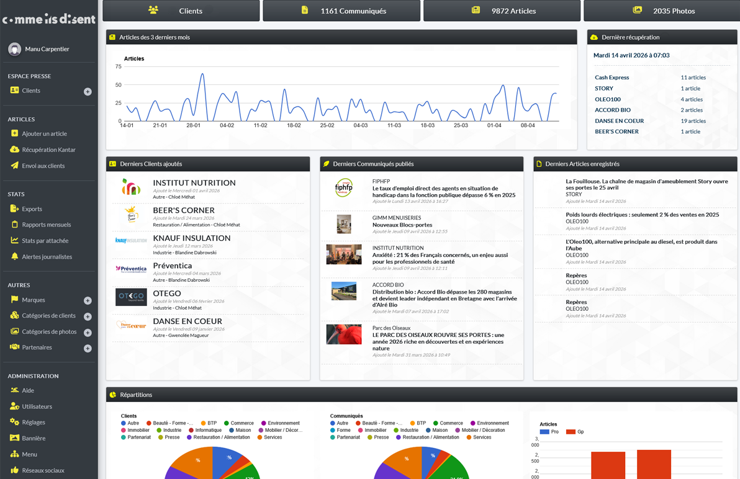Click the Réseaux sociaux thumbs-up icon

point(14,470)
